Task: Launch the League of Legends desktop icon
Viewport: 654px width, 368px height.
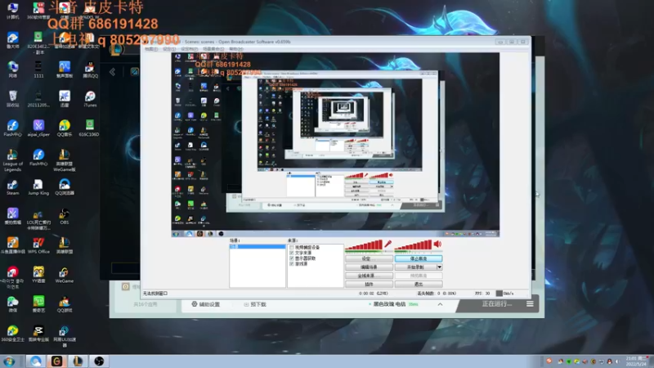Action: 12,160
